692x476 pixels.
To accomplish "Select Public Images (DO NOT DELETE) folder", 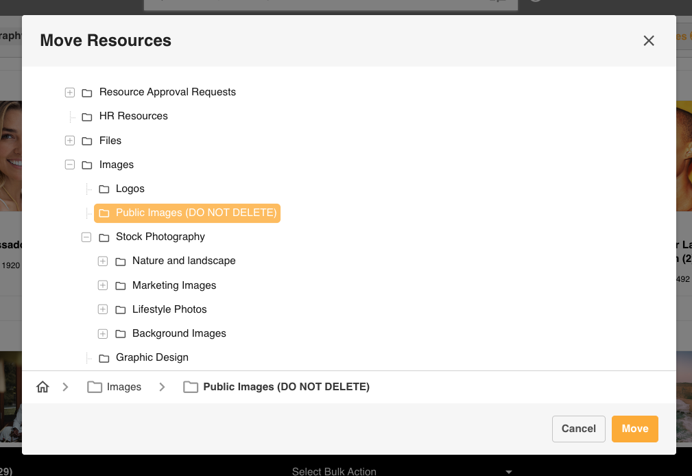I will click(x=195, y=213).
